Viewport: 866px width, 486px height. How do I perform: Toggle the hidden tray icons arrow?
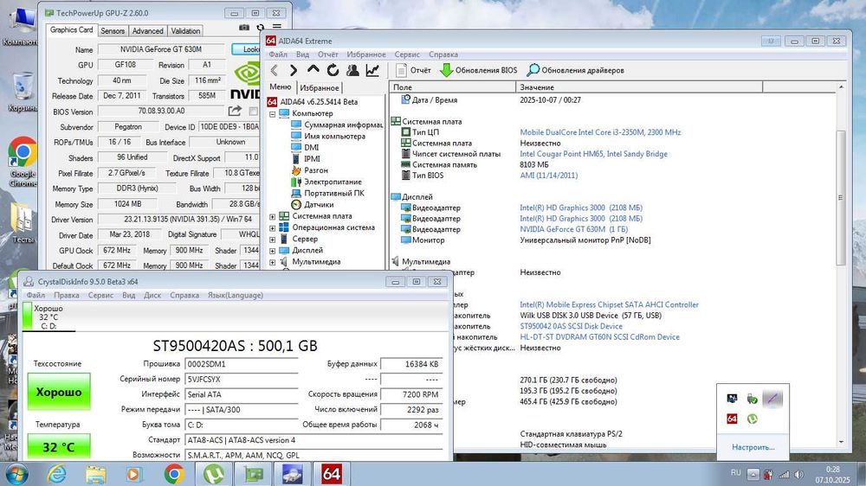coord(753,475)
